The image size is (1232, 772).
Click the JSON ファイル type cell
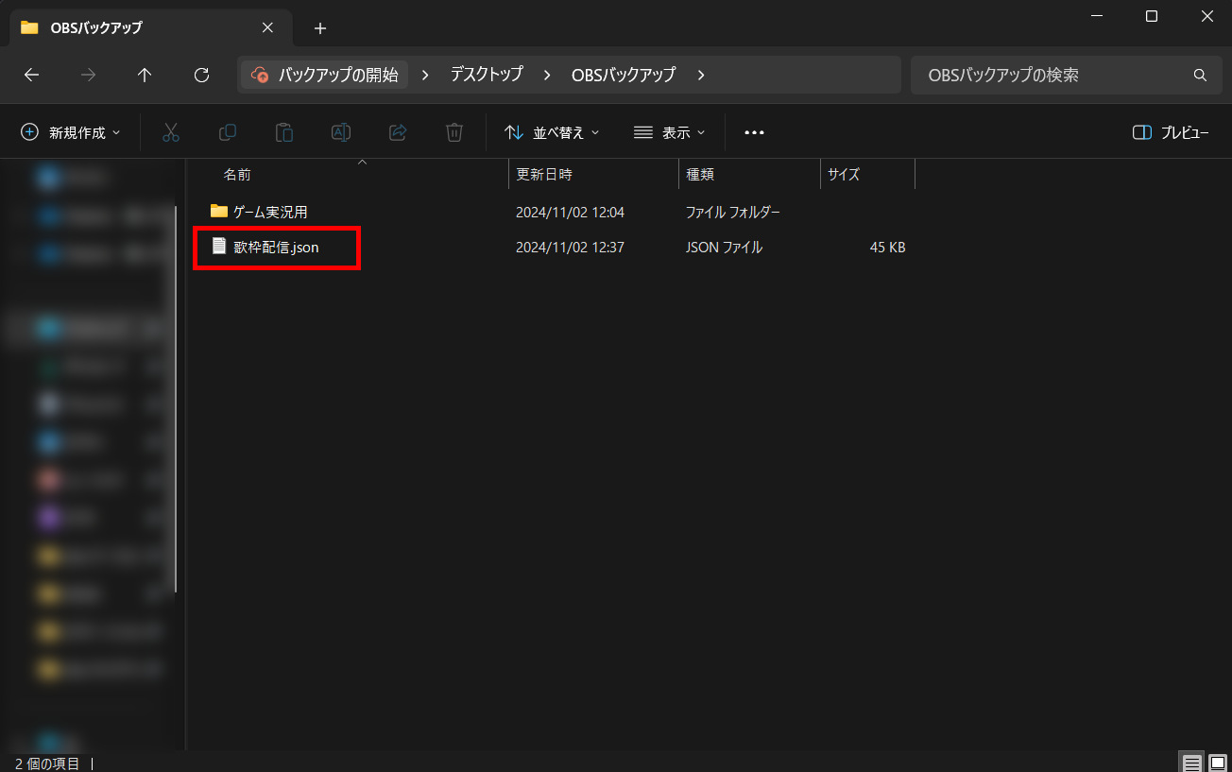[x=724, y=248]
